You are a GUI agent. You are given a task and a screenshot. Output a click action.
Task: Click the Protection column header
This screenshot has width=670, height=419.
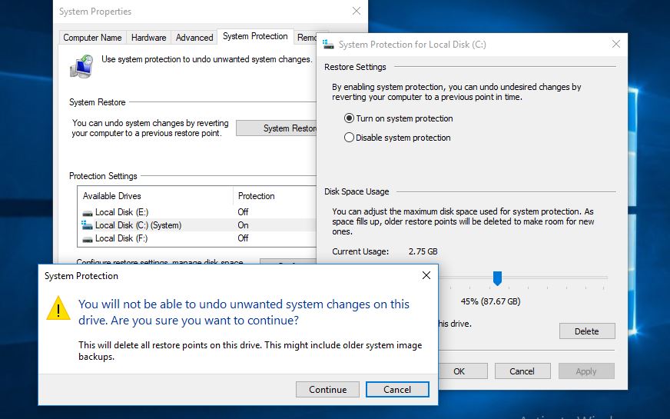coord(275,196)
